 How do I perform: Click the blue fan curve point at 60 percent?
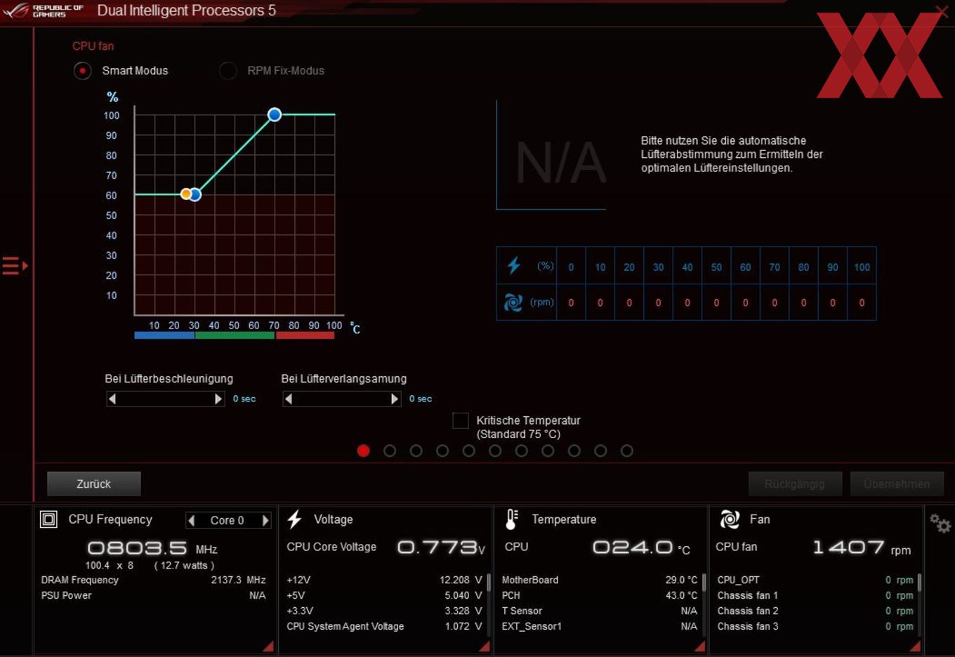coord(195,194)
